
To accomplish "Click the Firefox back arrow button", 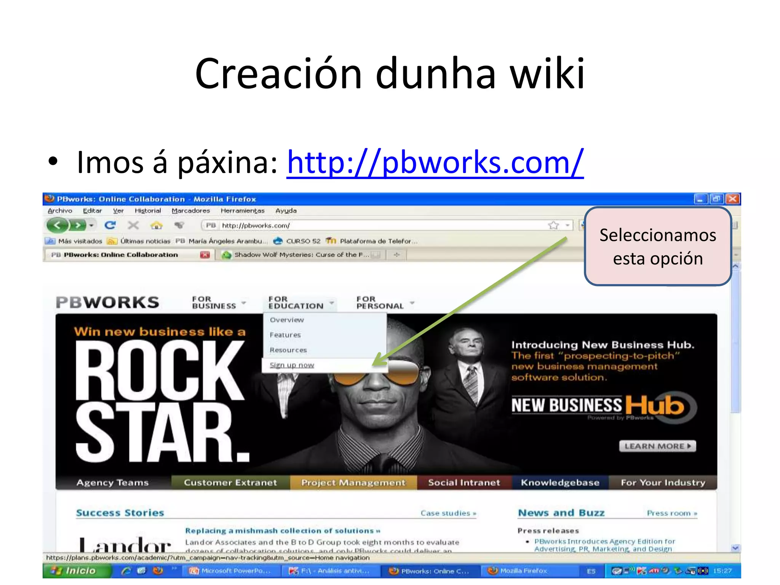I will coord(57,225).
